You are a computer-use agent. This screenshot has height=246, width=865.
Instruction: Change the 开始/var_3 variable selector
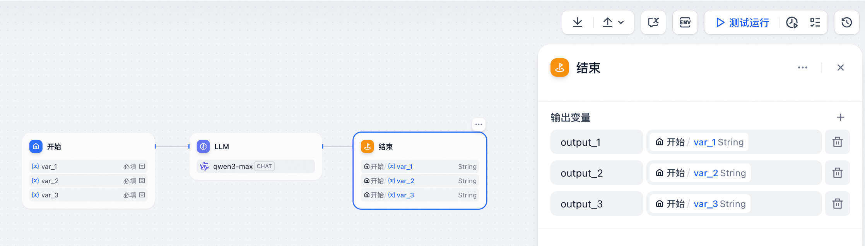coord(734,204)
